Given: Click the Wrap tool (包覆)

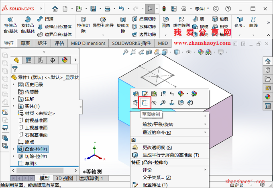Looking at the screenshot, I should pyautogui.click(x=220, y=19).
